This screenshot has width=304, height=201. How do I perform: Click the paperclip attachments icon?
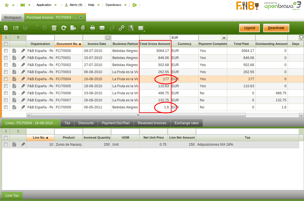click(x=83, y=28)
